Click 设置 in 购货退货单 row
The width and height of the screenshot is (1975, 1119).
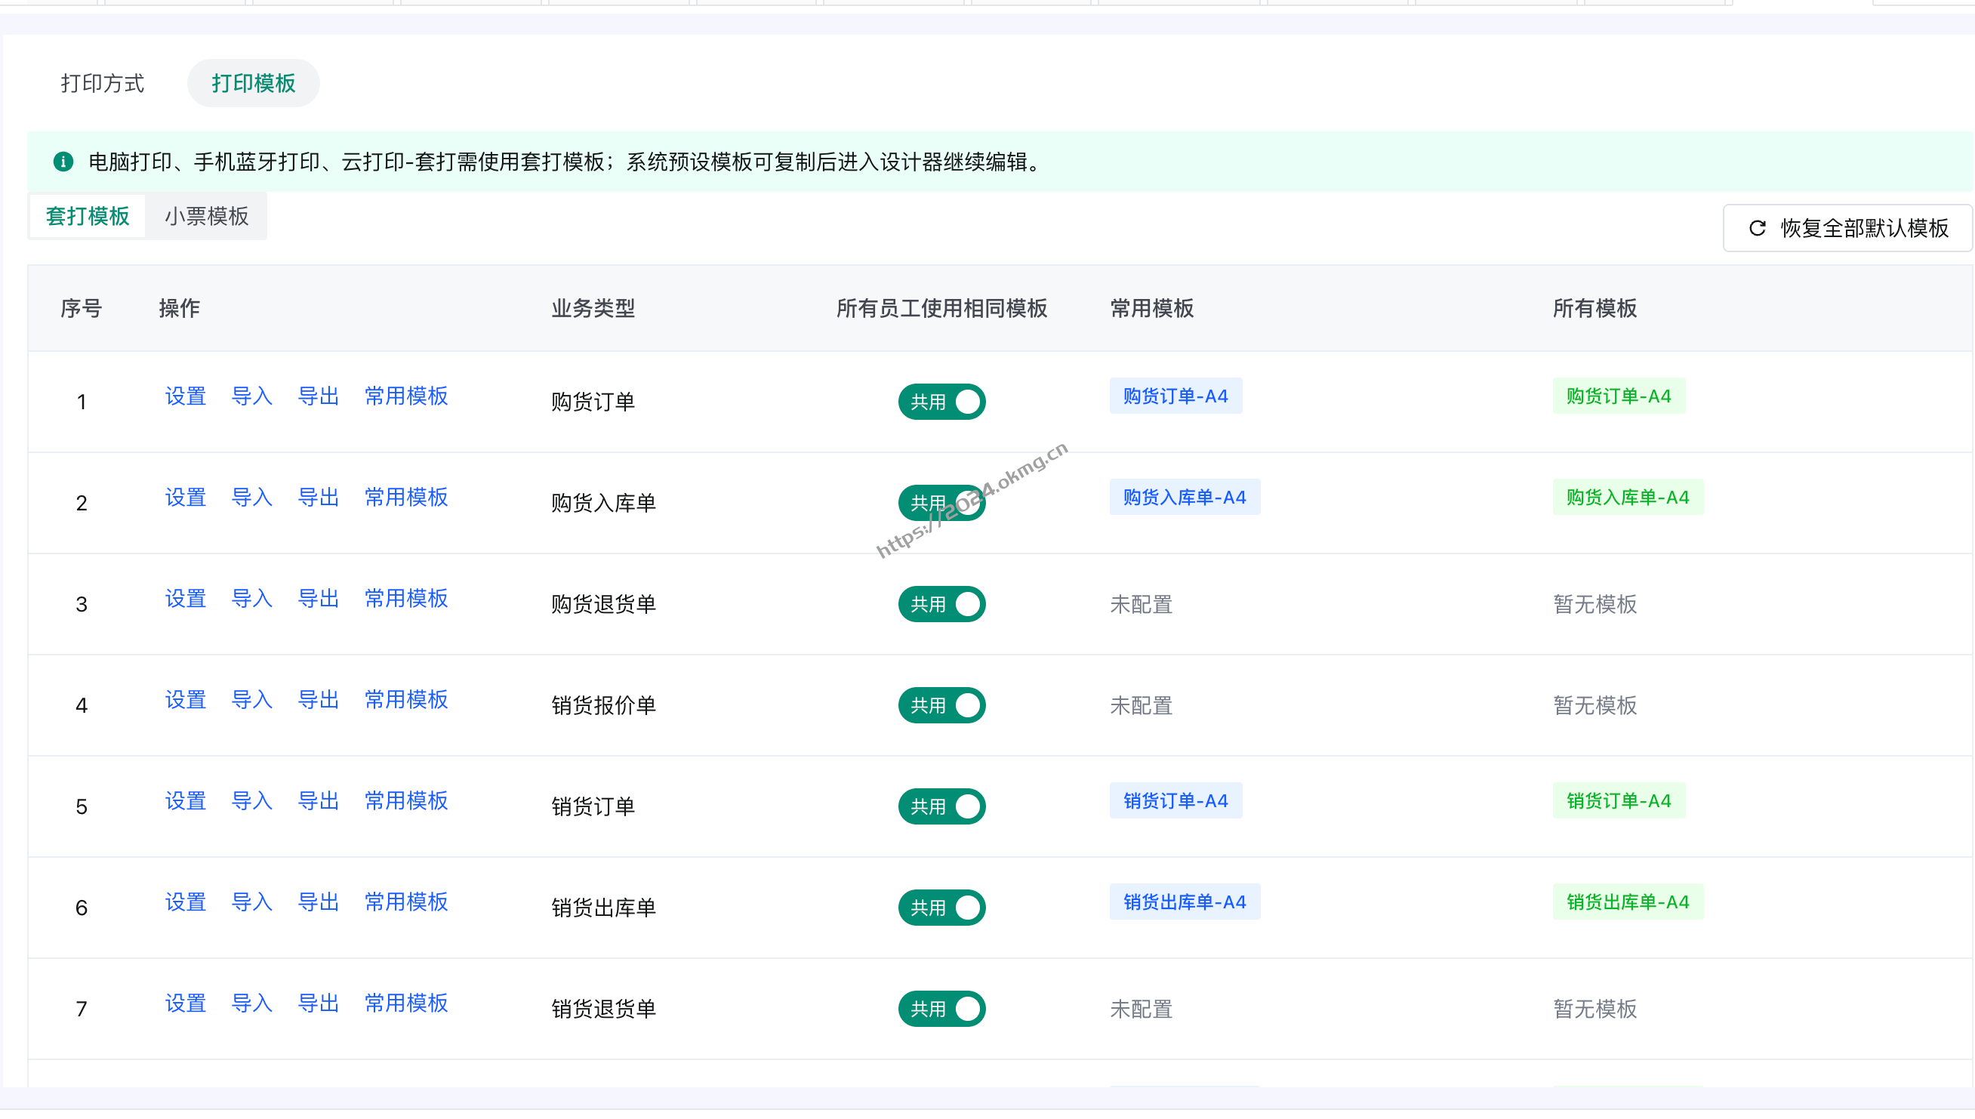coord(185,599)
